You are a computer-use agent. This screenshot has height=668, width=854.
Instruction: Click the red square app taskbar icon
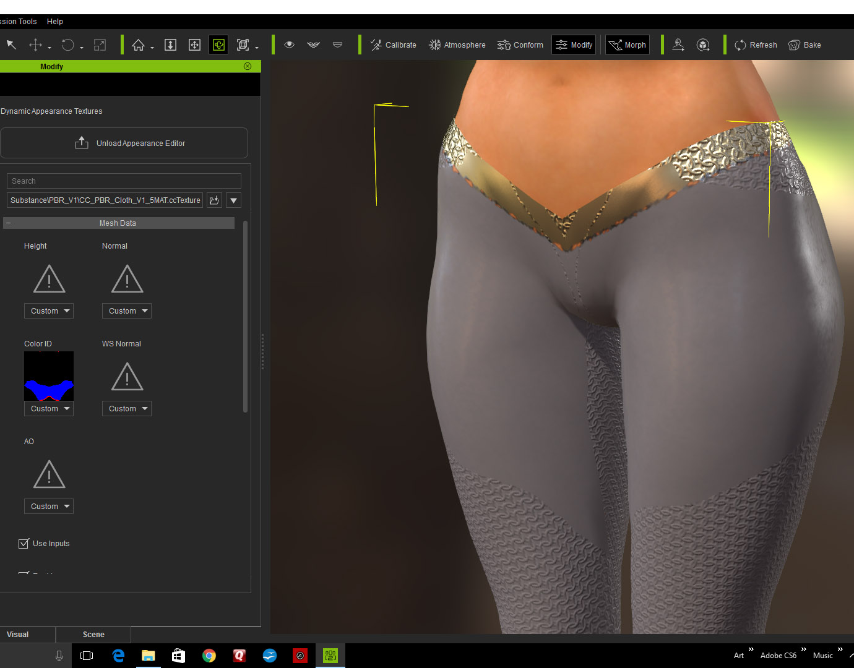click(x=300, y=656)
